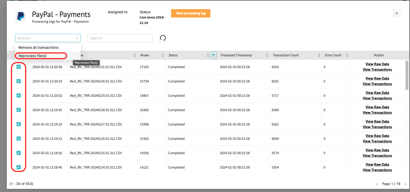Open View Transactions for 20240130 file
Image resolution: width=410 pixels, height=192 pixels.
(377, 84)
